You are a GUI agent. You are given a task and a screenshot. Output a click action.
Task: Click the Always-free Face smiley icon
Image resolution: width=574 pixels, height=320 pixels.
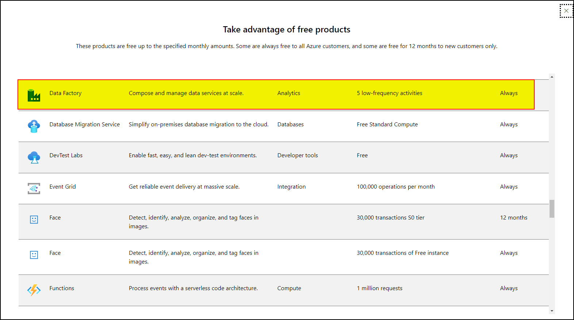click(x=34, y=255)
